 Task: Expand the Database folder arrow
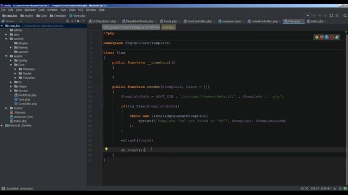tap(15, 69)
